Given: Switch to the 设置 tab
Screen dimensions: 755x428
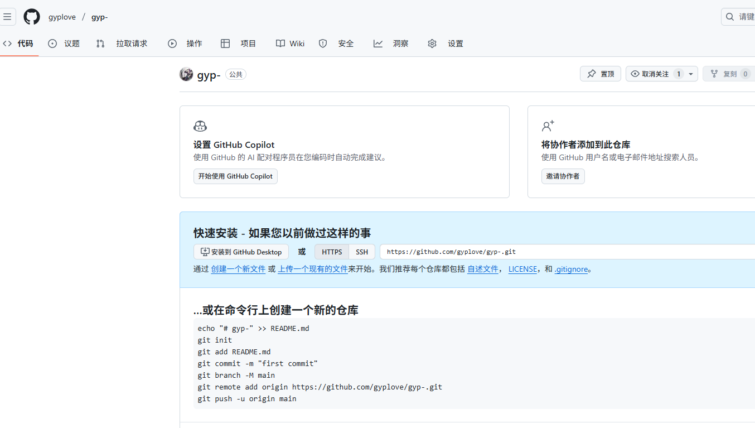Looking at the screenshot, I should click(x=446, y=44).
